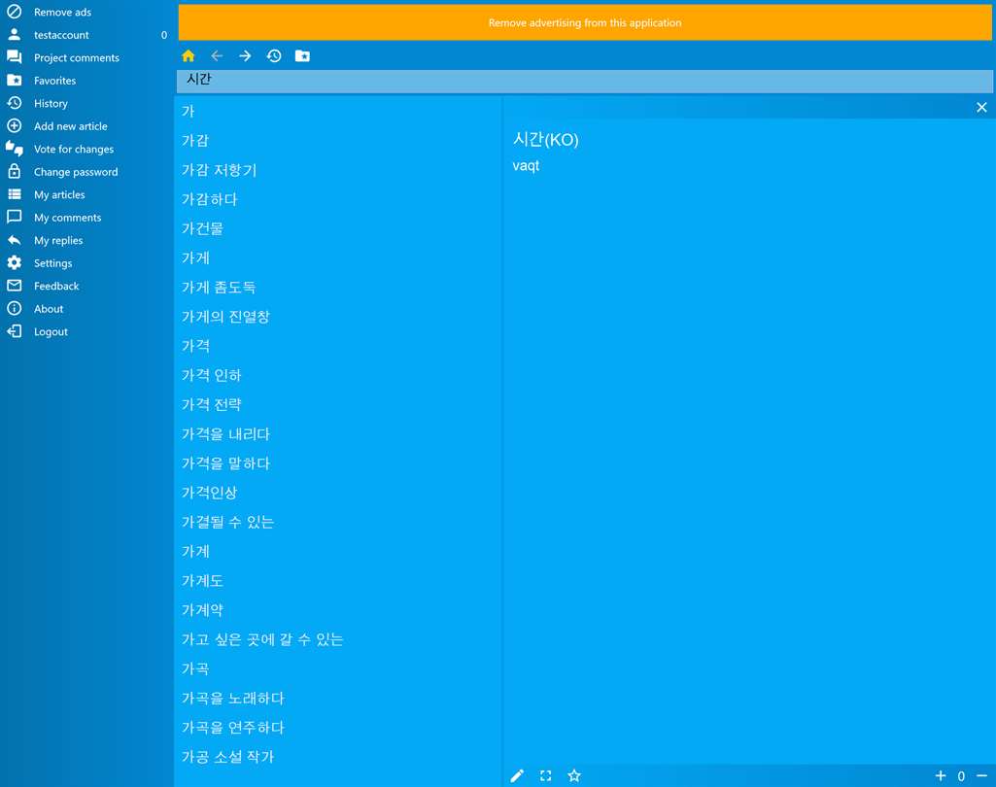
Task: Open Remove ads menu item
Action: pyautogui.click(x=86, y=12)
